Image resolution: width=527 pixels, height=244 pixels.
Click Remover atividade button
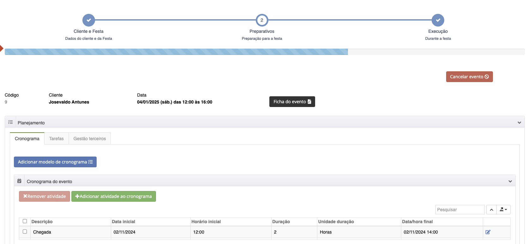tap(45, 196)
